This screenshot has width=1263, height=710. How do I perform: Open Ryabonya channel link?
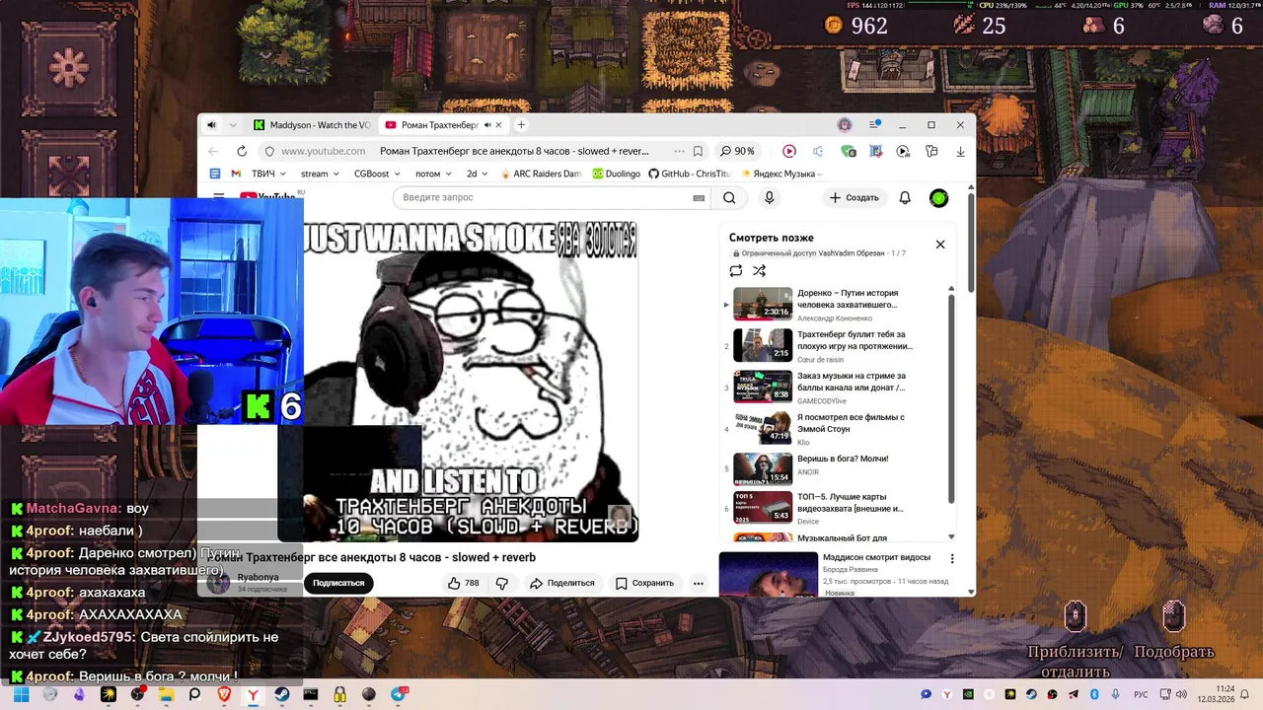(x=259, y=577)
